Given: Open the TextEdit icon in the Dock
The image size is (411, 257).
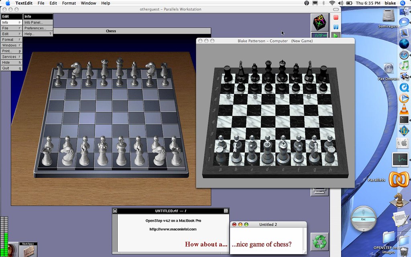Looking at the screenshot, I should tap(401, 220).
